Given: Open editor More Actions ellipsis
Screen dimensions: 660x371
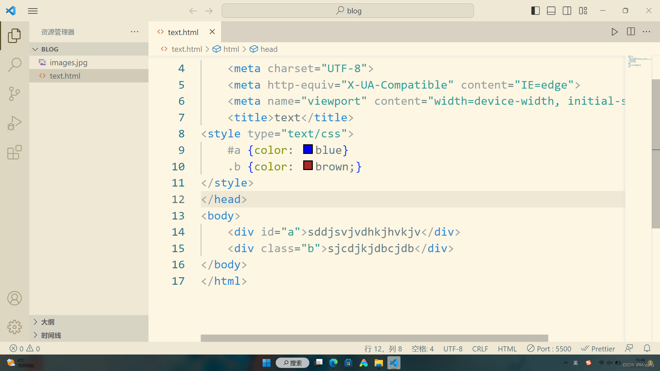Looking at the screenshot, I should coord(647,32).
